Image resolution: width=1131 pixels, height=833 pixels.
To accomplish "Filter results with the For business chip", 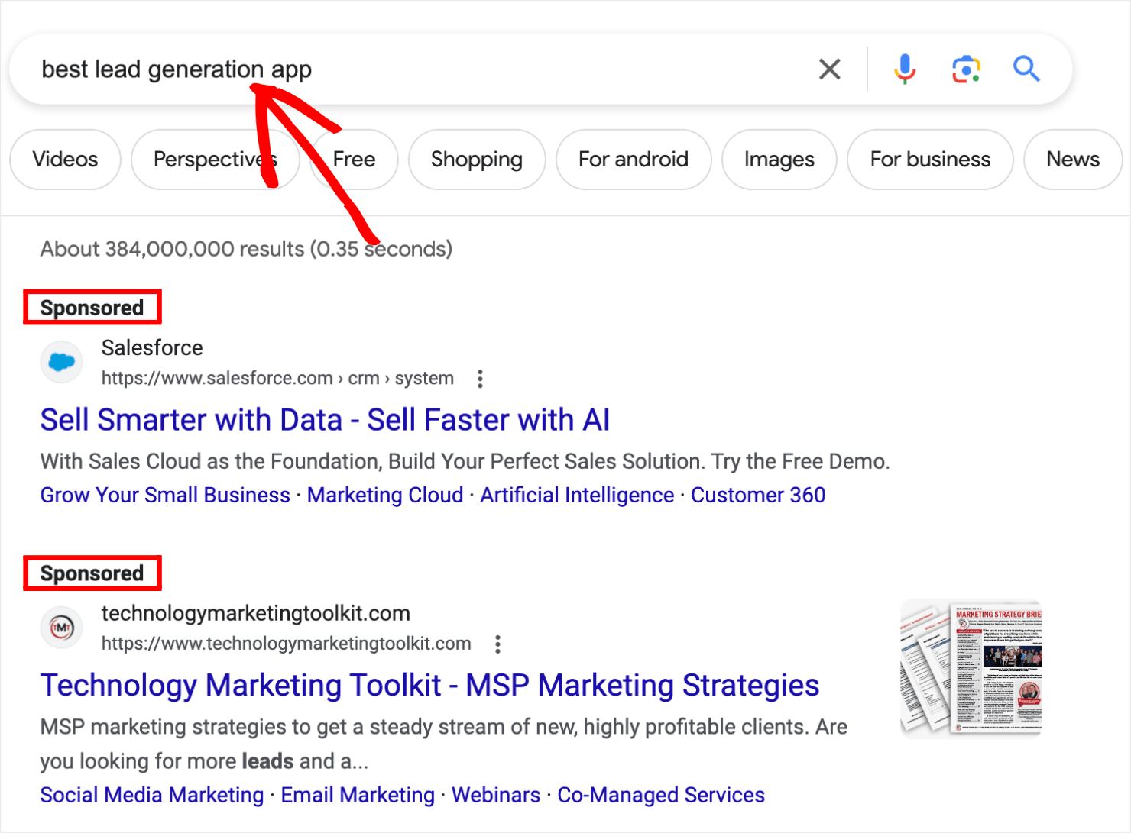I will [x=930, y=160].
